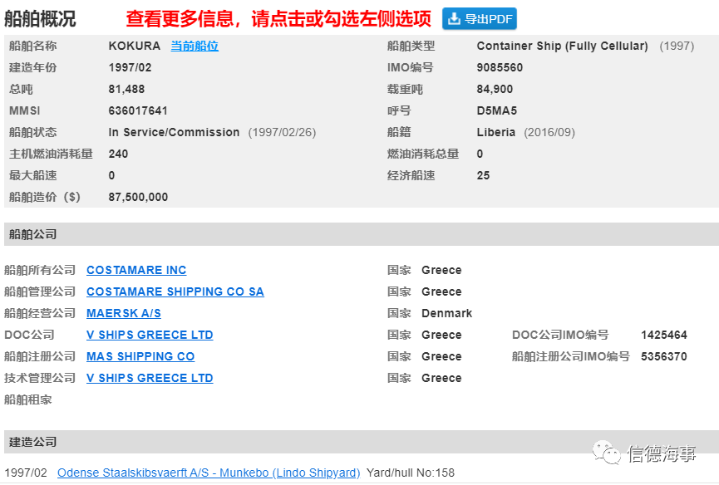Select the deadweight value 84,900

click(495, 89)
